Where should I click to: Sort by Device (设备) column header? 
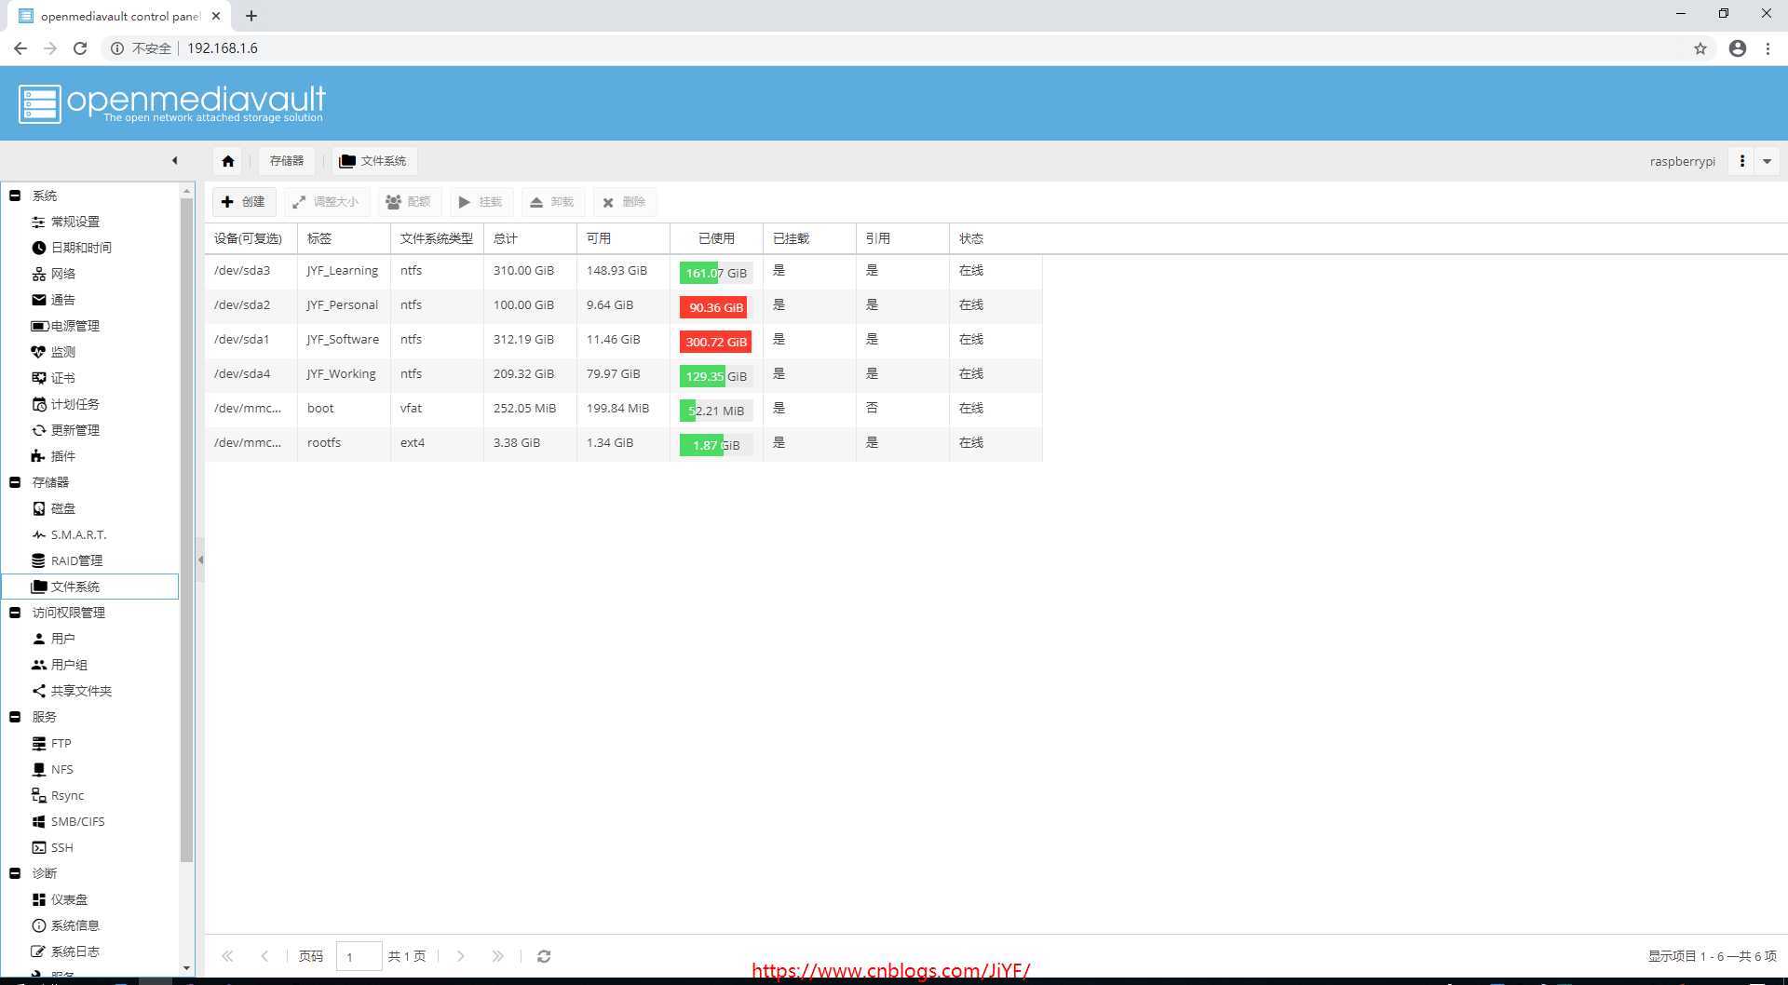point(251,238)
